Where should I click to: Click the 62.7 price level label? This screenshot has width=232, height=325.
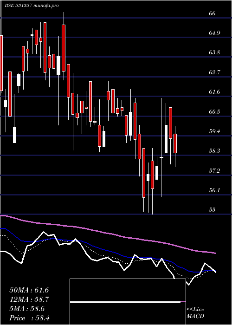coord(214,72)
